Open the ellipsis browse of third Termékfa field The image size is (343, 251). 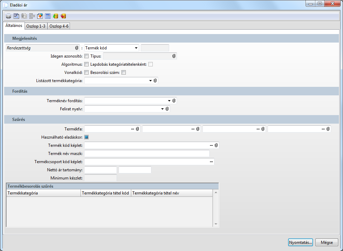pyautogui.click(x=258, y=129)
